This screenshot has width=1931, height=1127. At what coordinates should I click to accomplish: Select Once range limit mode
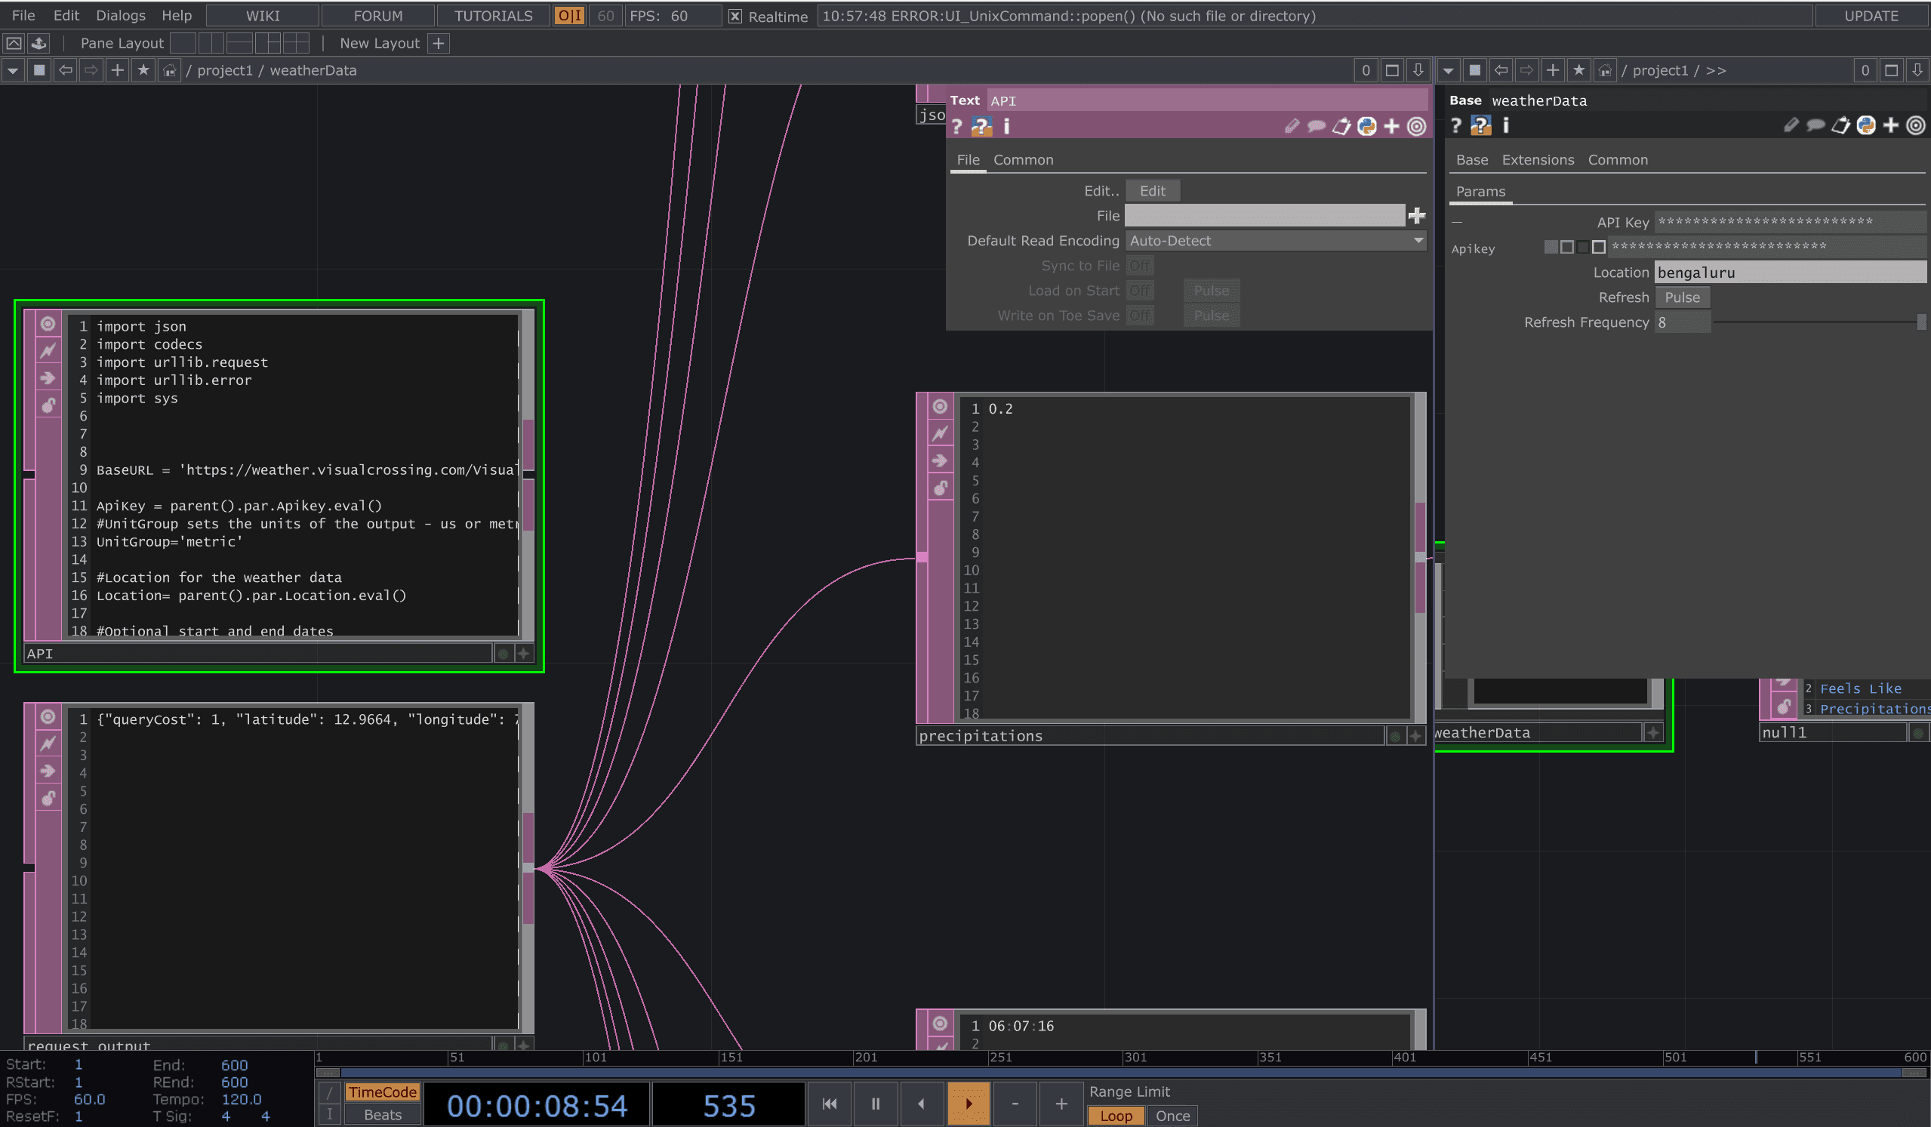tap(1172, 1116)
